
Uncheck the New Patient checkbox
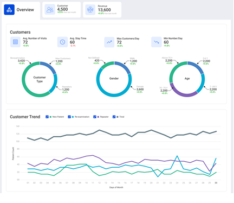click(47, 117)
